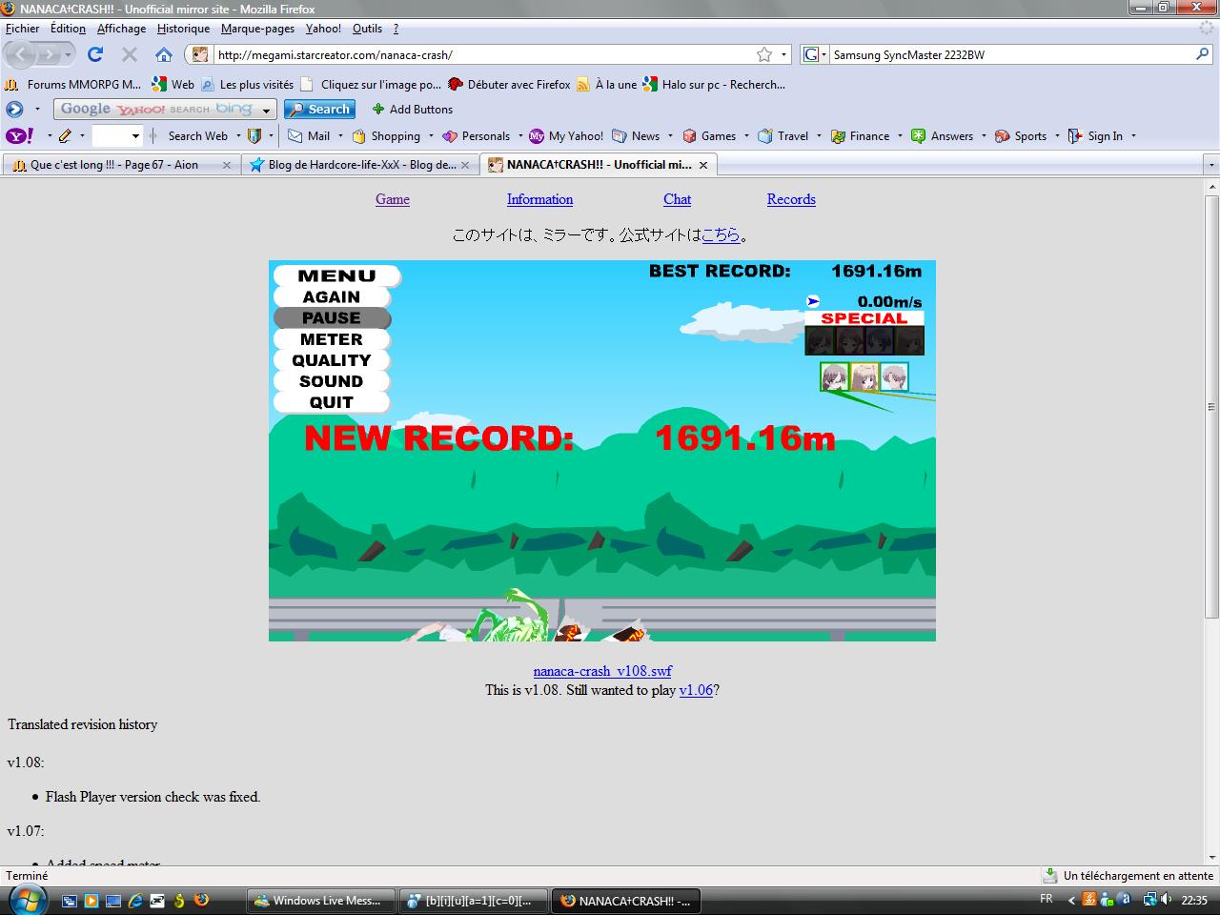Open Games on Yahoo toolbar

(x=709, y=136)
